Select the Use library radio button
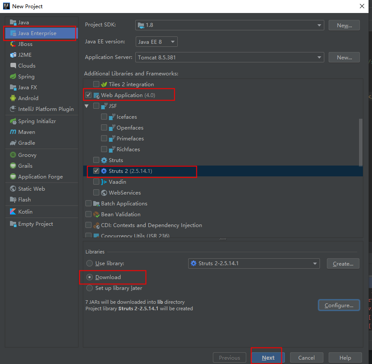The height and width of the screenshot is (364, 372). (89, 263)
